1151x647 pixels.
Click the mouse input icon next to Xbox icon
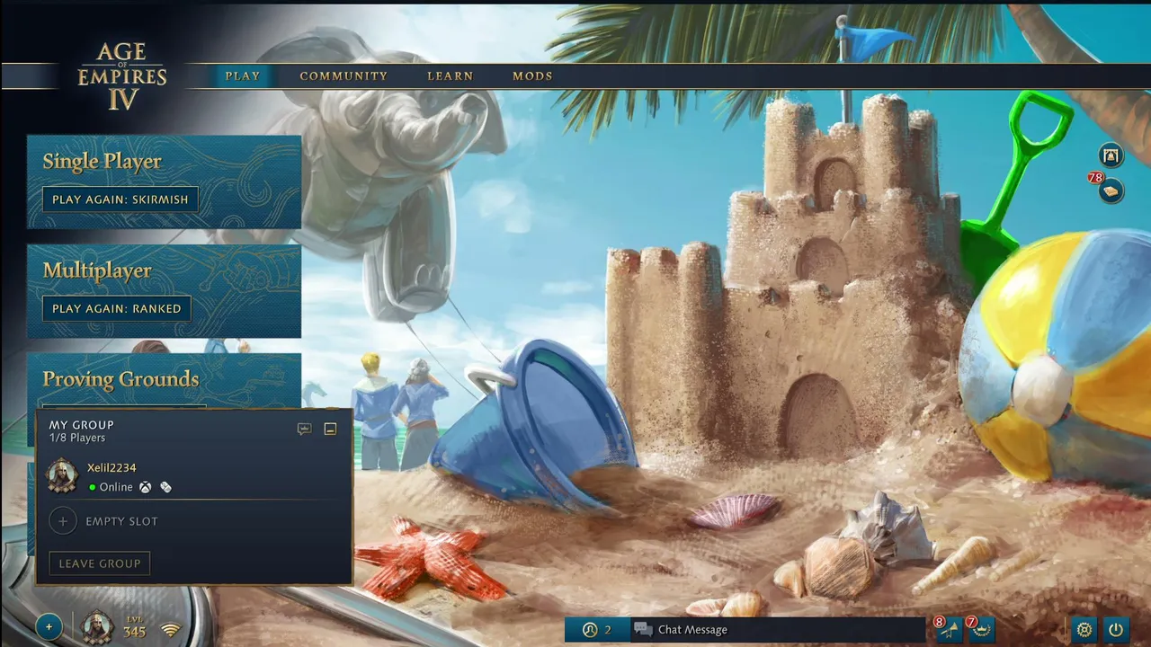click(x=165, y=487)
